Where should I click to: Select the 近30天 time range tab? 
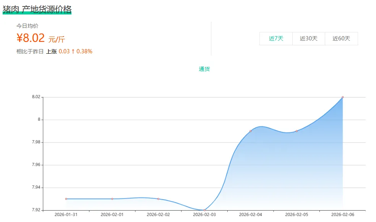pos(308,38)
